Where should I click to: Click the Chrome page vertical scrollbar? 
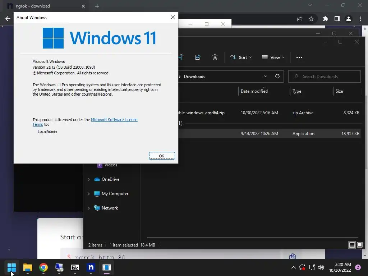(365, 142)
